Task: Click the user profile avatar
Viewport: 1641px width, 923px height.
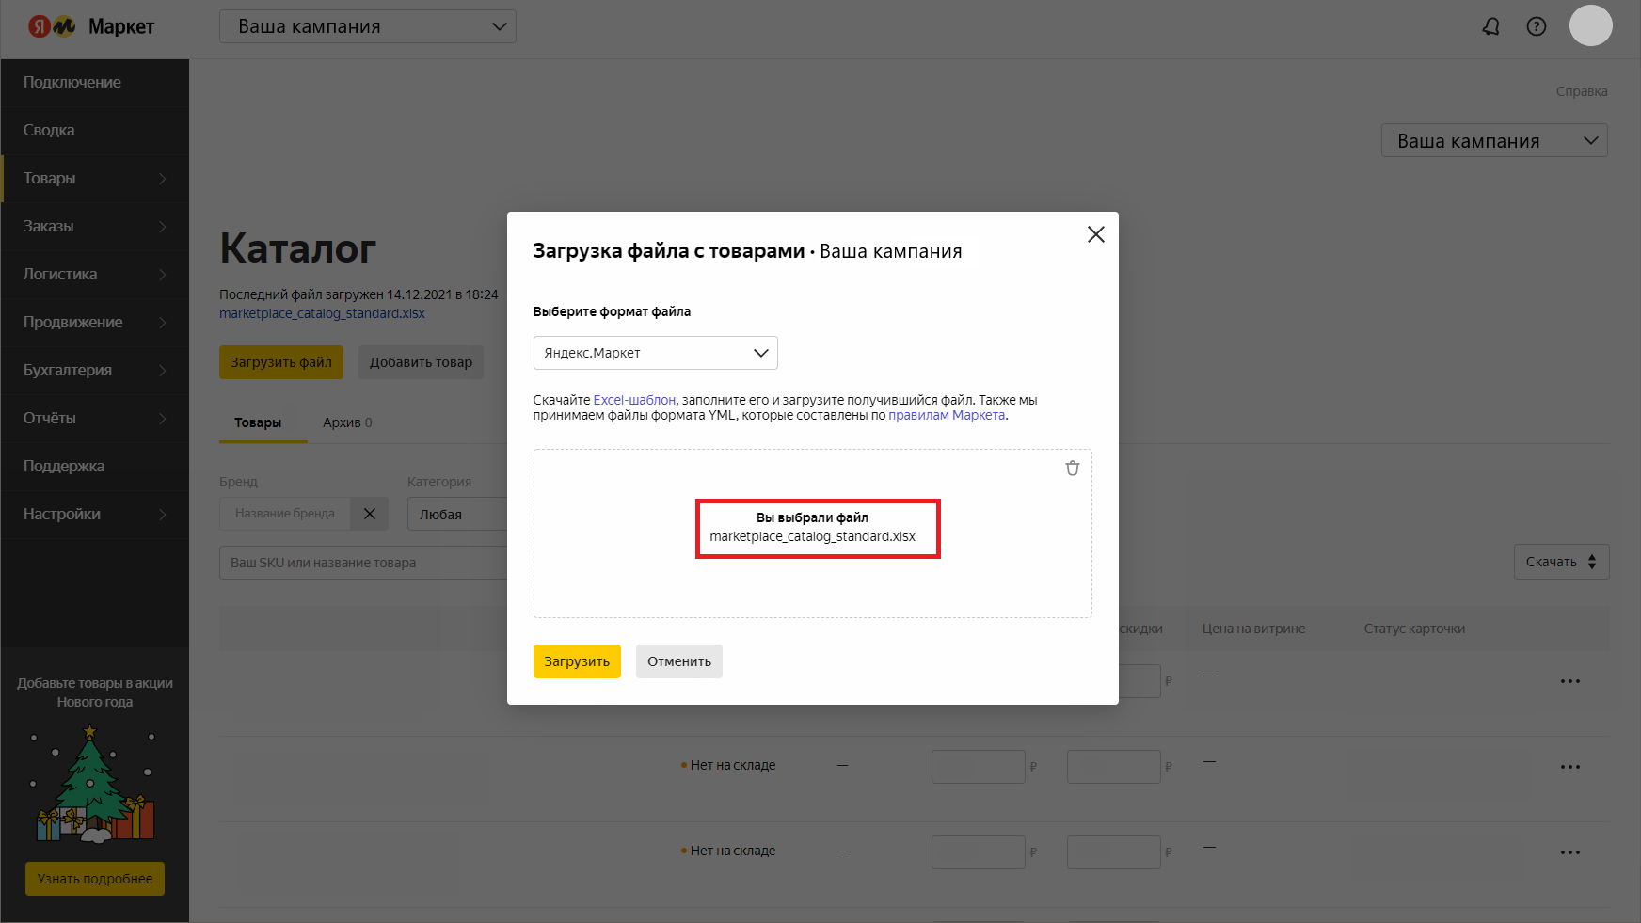Action: (x=1590, y=25)
